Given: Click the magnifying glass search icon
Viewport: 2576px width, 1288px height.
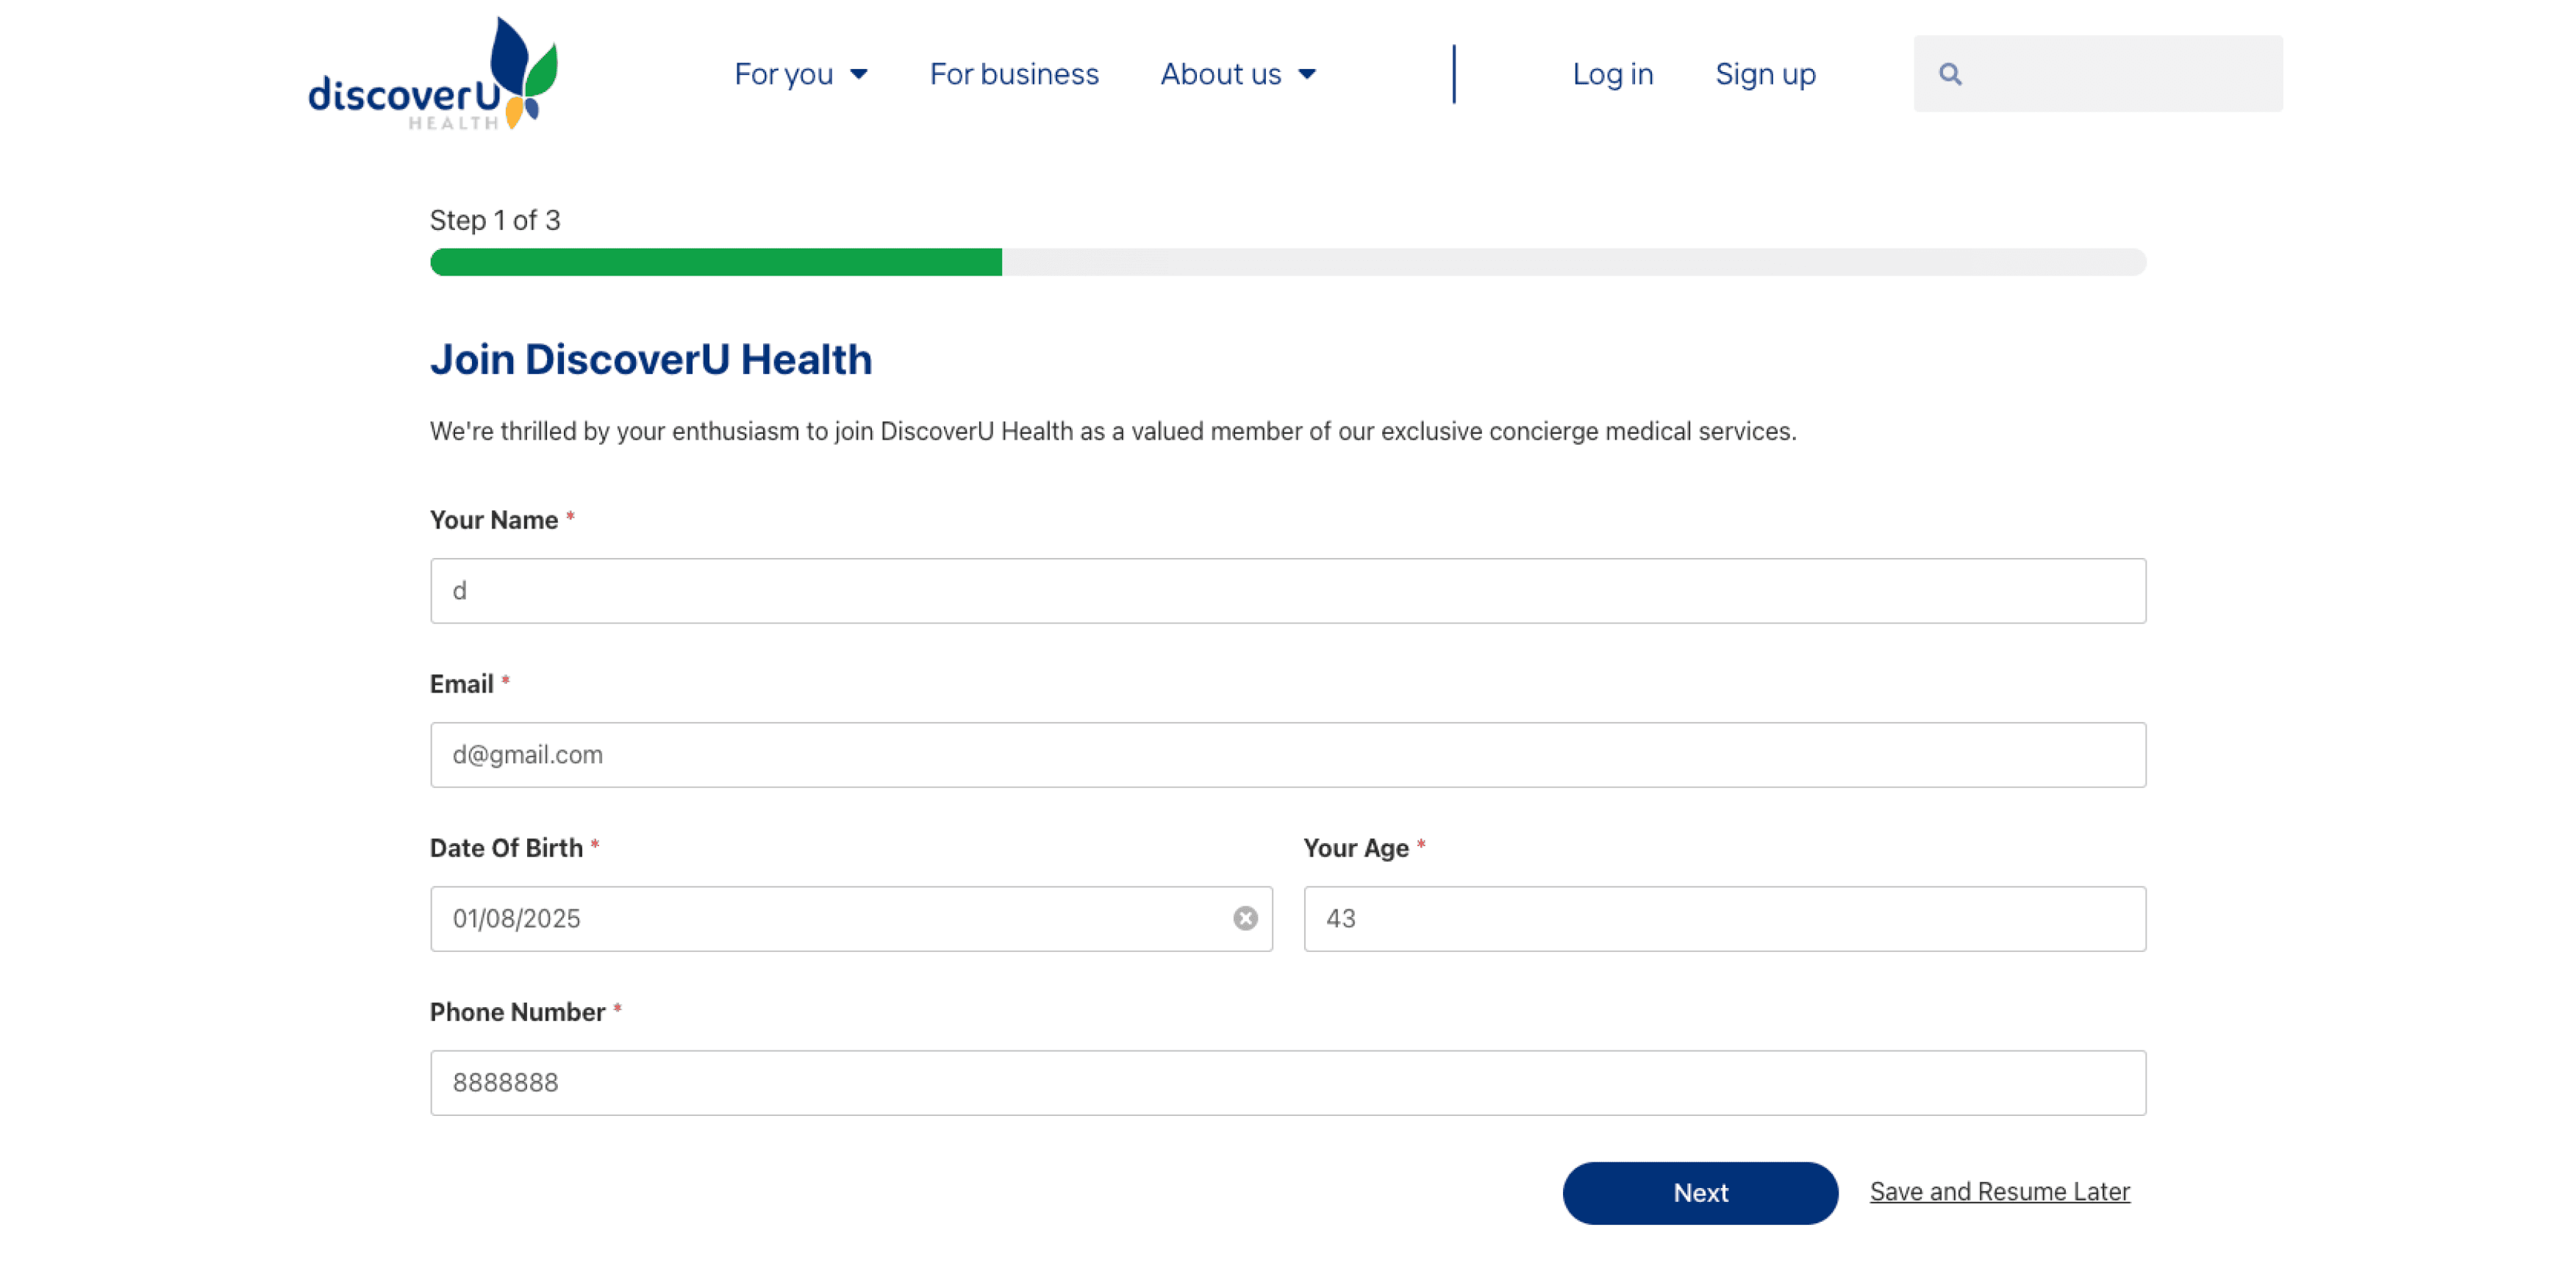Looking at the screenshot, I should 1950,74.
